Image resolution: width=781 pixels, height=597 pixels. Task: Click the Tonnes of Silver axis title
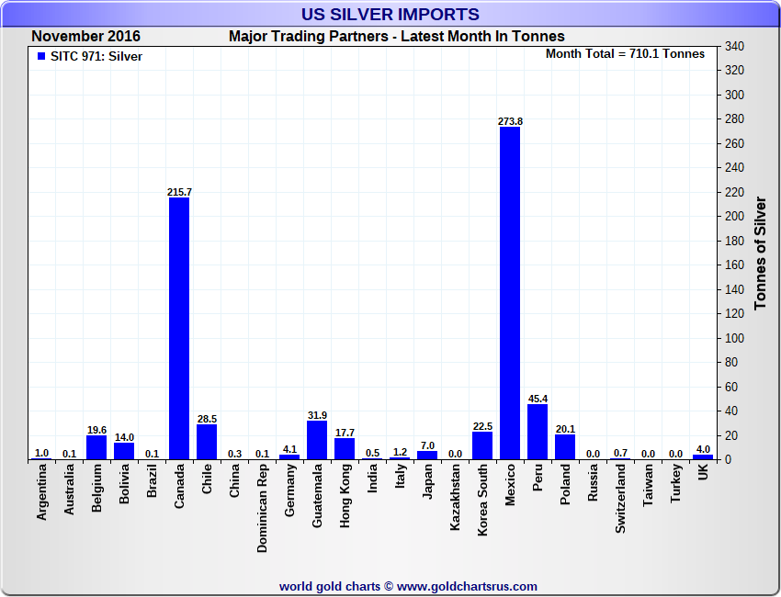[x=761, y=251]
